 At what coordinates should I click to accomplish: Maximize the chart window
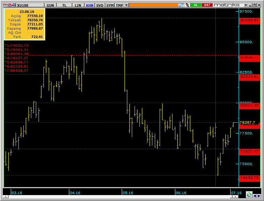(255, 5)
